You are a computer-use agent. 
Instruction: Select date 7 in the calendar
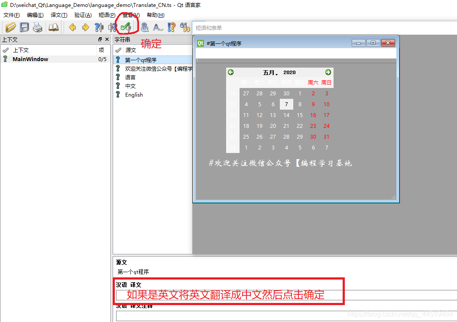(286, 104)
